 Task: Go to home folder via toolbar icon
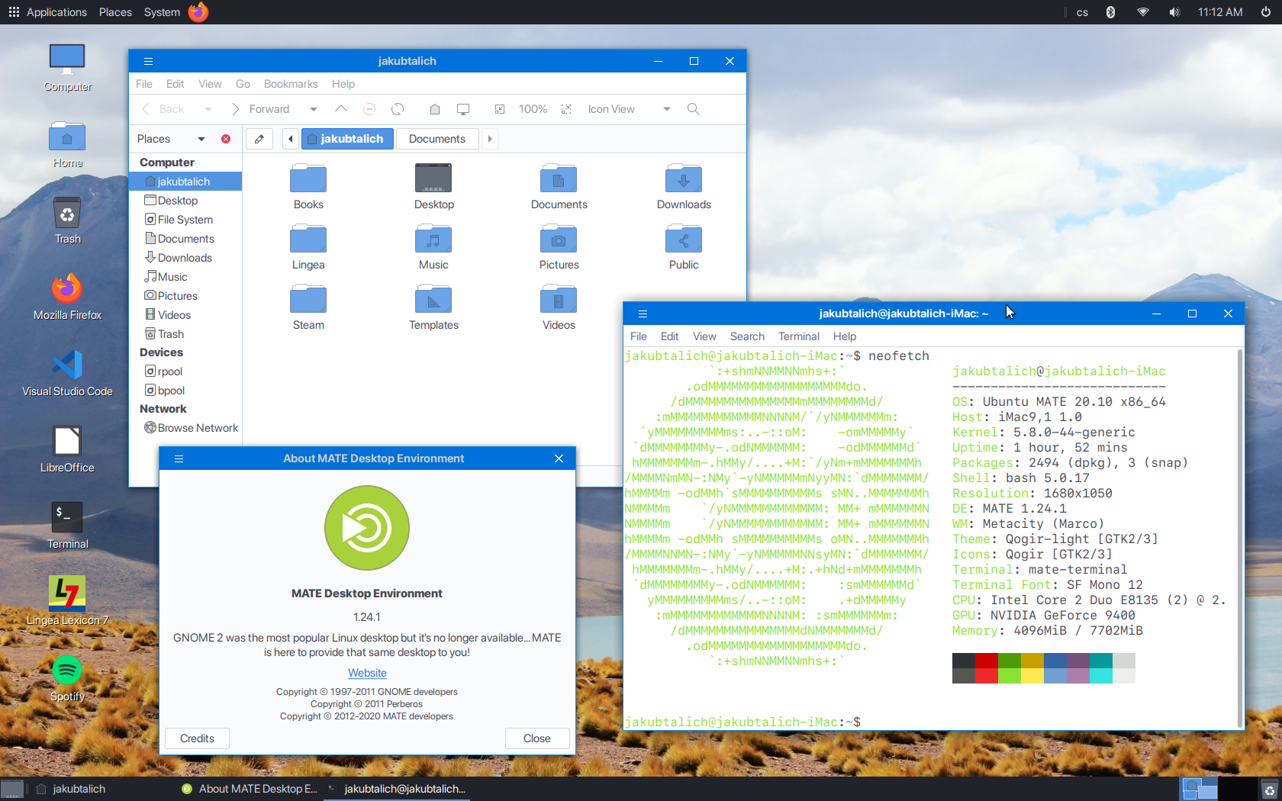coord(435,109)
